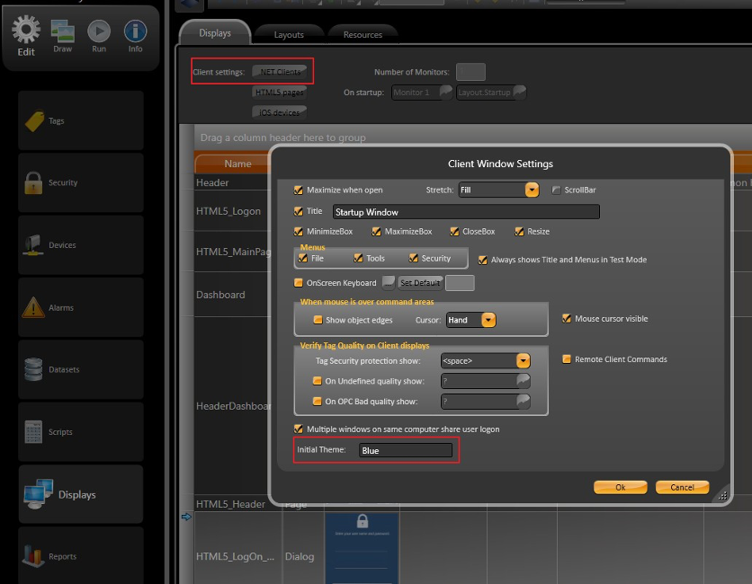This screenshot has width=752, height=584.
Task: Expand Tag Security protection show dropdown
Action: pyautogui.click(x=523, y=360)
